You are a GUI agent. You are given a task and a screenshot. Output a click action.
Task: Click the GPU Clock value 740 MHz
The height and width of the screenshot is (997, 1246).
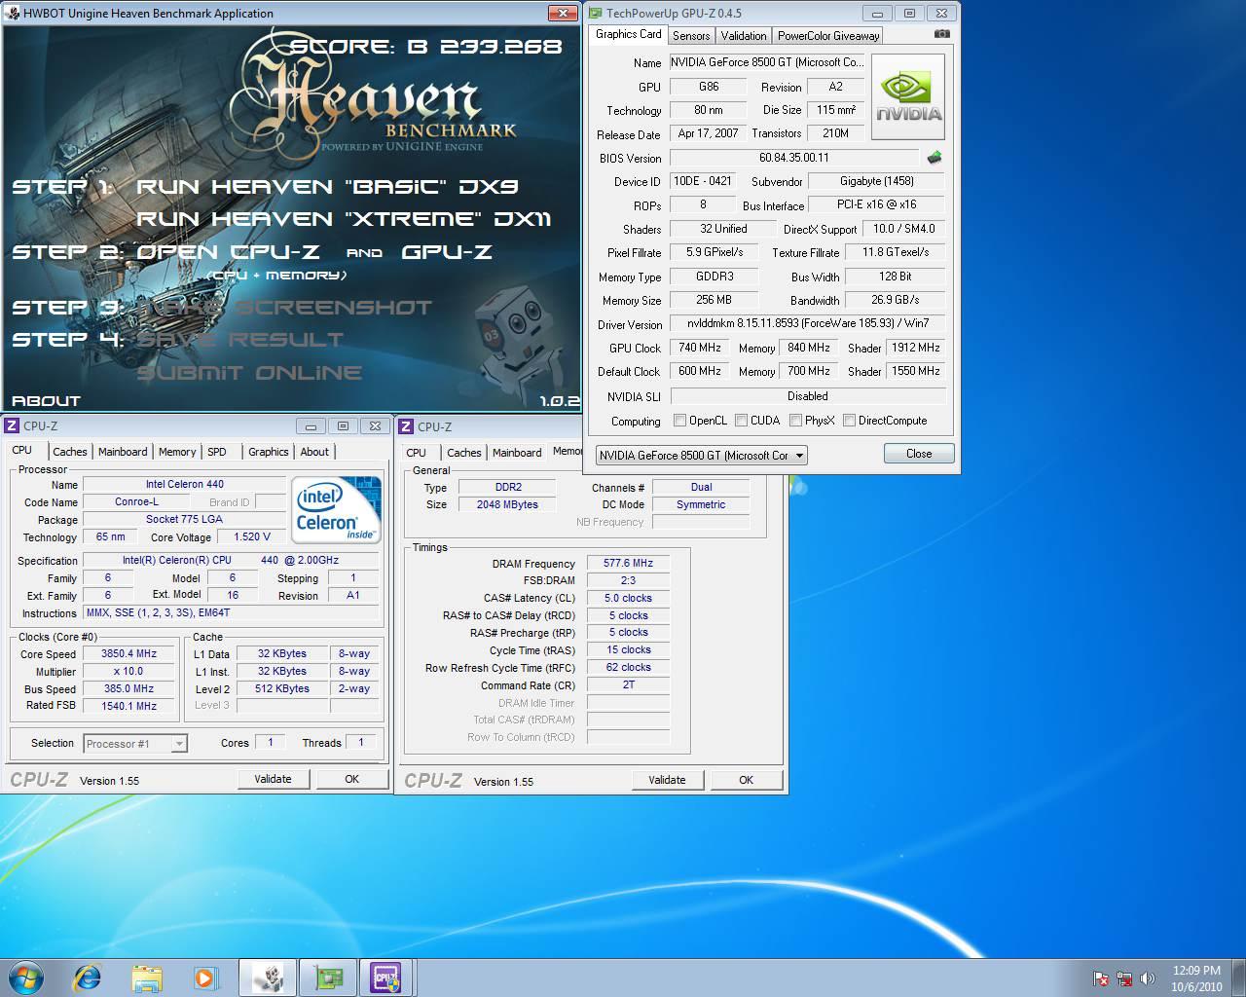click(700, 348)
